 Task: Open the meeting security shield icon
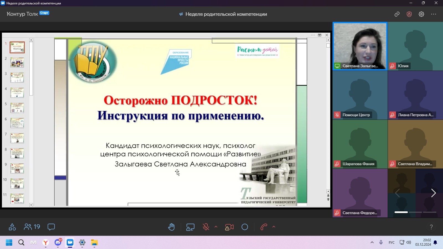tap(409, 14)
